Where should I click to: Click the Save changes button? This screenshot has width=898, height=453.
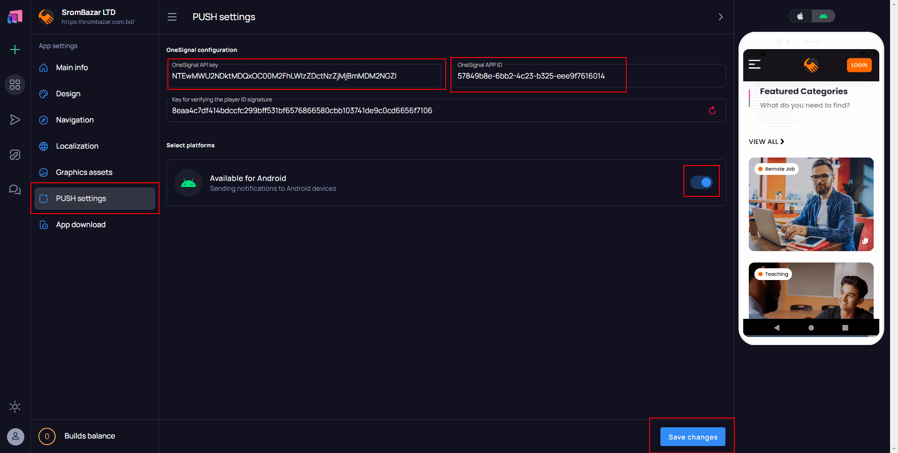(693, 437)
